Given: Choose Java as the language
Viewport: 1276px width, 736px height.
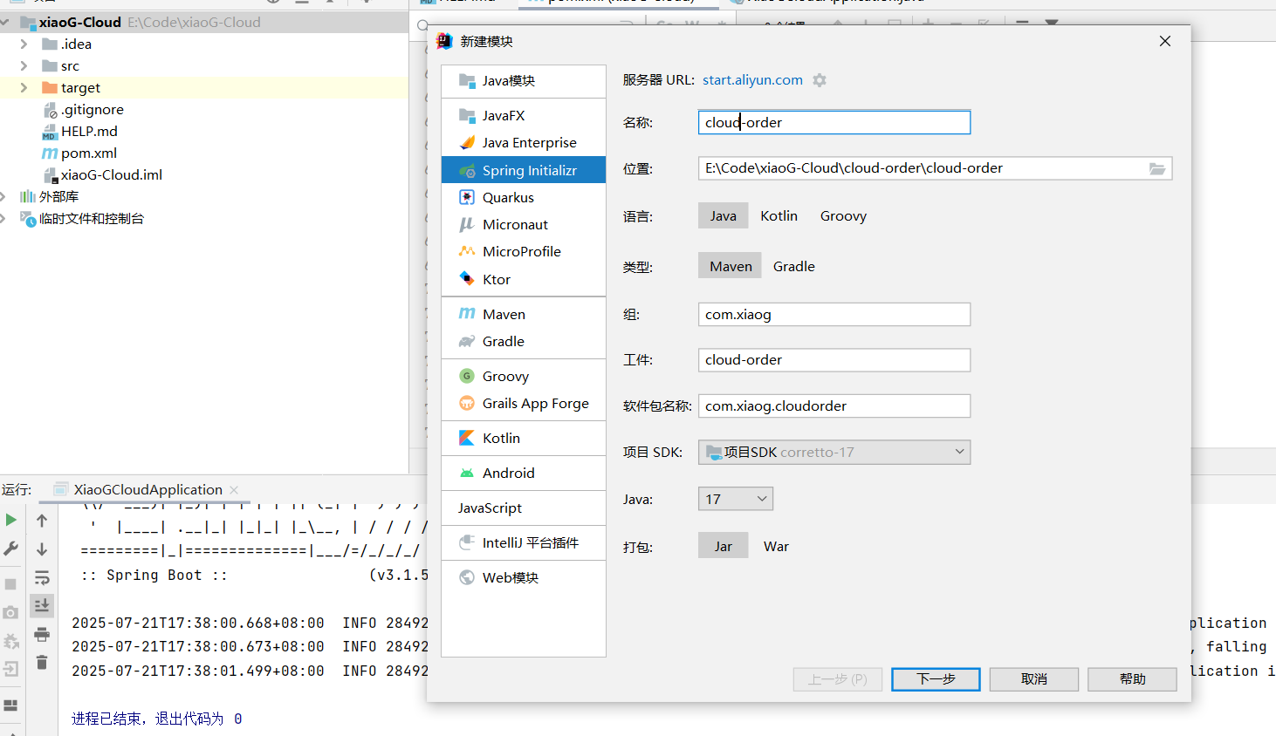Looking at the screenshot, I should click(723, 215).
